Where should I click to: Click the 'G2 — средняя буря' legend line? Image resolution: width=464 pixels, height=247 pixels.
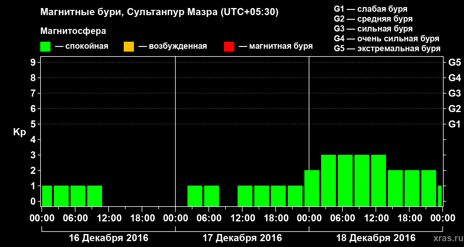[x=373, y=19]
